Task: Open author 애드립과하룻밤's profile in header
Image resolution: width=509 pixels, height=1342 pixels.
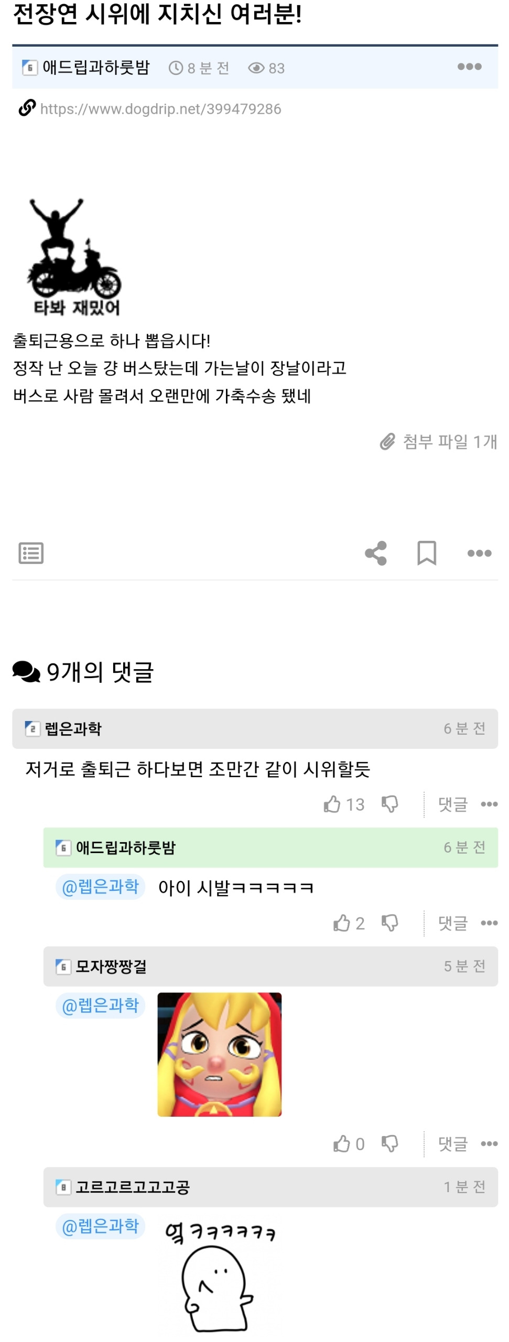Action: point(96,68)
